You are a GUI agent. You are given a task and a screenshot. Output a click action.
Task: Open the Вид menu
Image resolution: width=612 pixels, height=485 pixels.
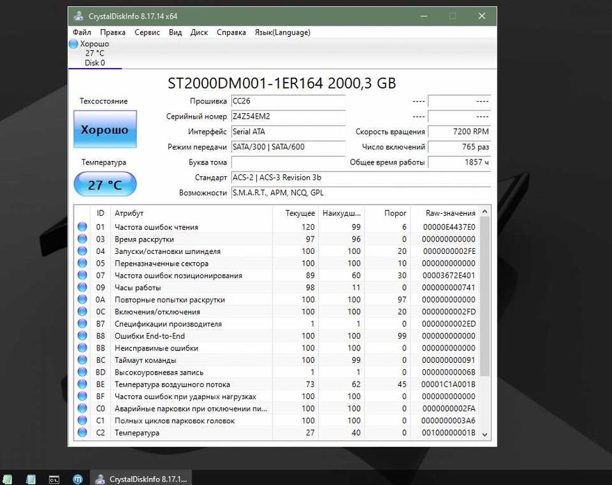pos(175,33)
